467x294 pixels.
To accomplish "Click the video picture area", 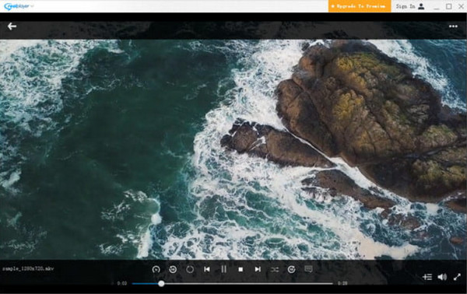I will [x=233, y=149].
